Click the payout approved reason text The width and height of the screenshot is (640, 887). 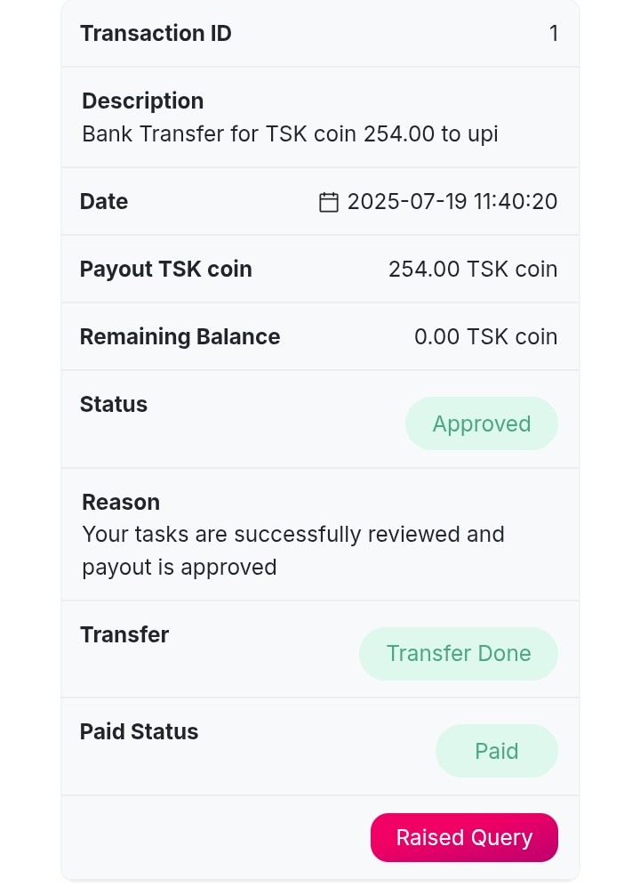pyautogui.click(x=293, y=551)
